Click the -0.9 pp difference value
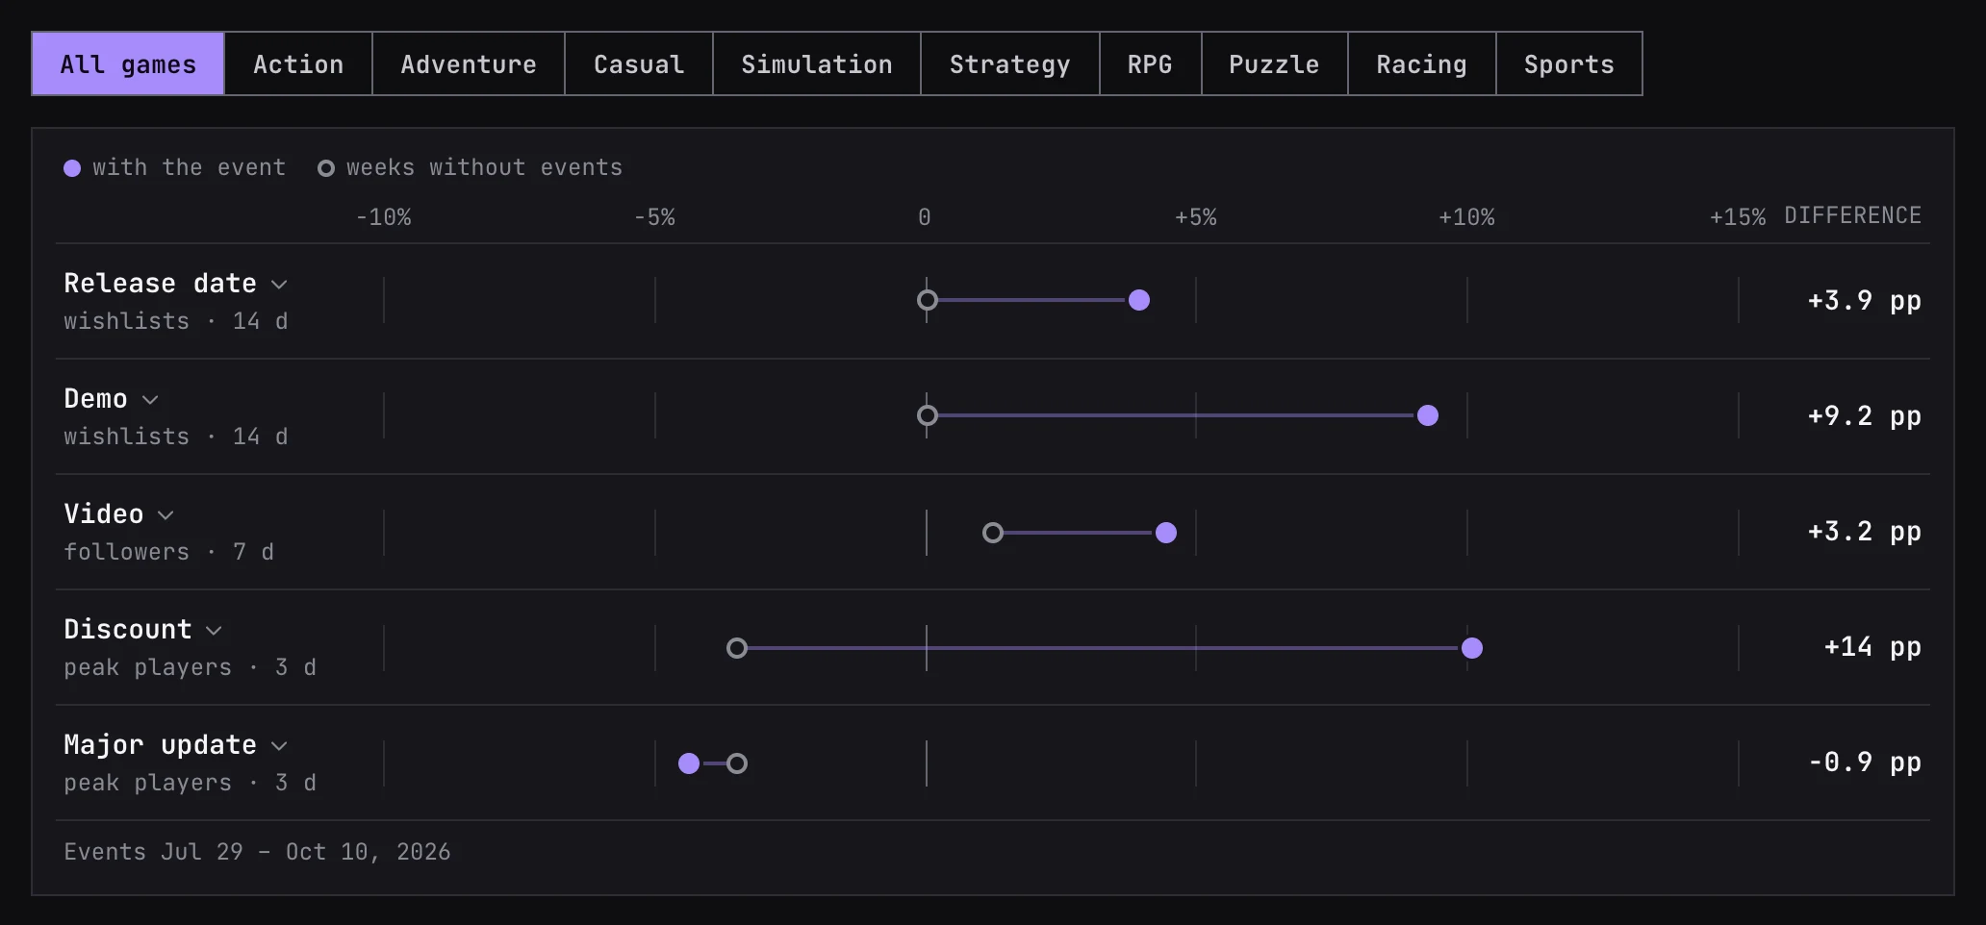The width and height of the screenshot is (1986, 925). [x=1864, y=762]
